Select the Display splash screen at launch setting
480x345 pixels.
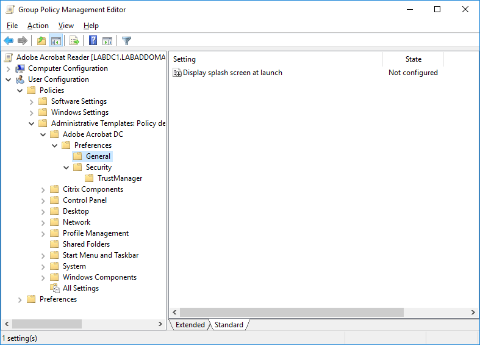[x=232, y=73]
